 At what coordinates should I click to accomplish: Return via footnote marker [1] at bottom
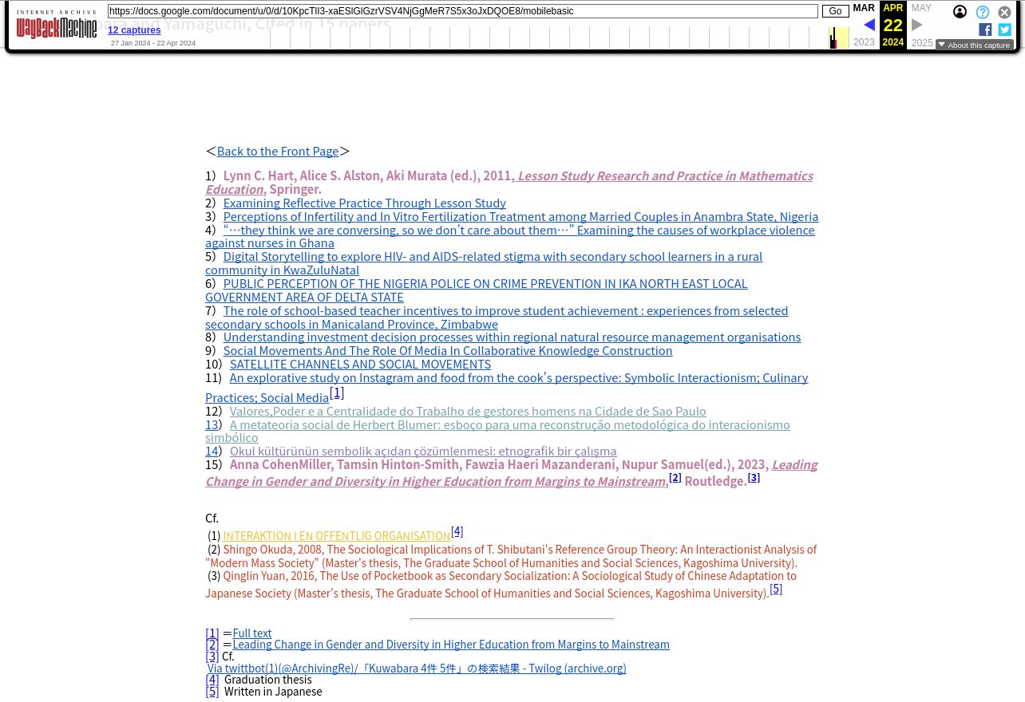coord(212,633)
